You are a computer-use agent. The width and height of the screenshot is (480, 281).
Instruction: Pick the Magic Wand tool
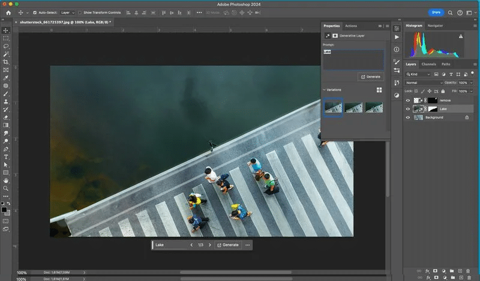(6, 54)
